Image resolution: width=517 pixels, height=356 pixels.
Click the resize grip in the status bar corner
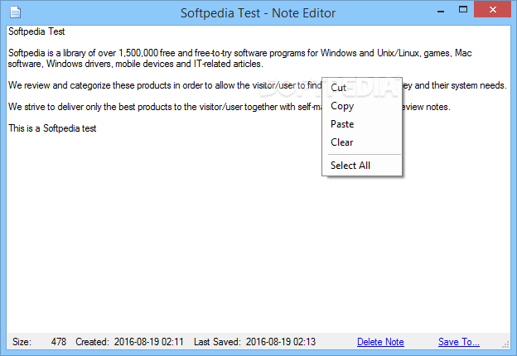tap(505, 344)
